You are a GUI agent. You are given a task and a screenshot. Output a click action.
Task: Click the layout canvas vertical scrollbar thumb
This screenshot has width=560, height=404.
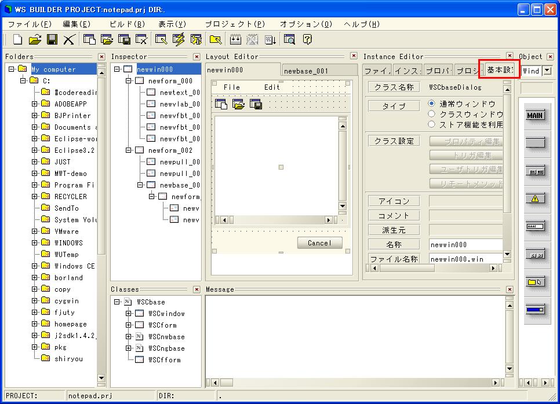pos(342,166)
